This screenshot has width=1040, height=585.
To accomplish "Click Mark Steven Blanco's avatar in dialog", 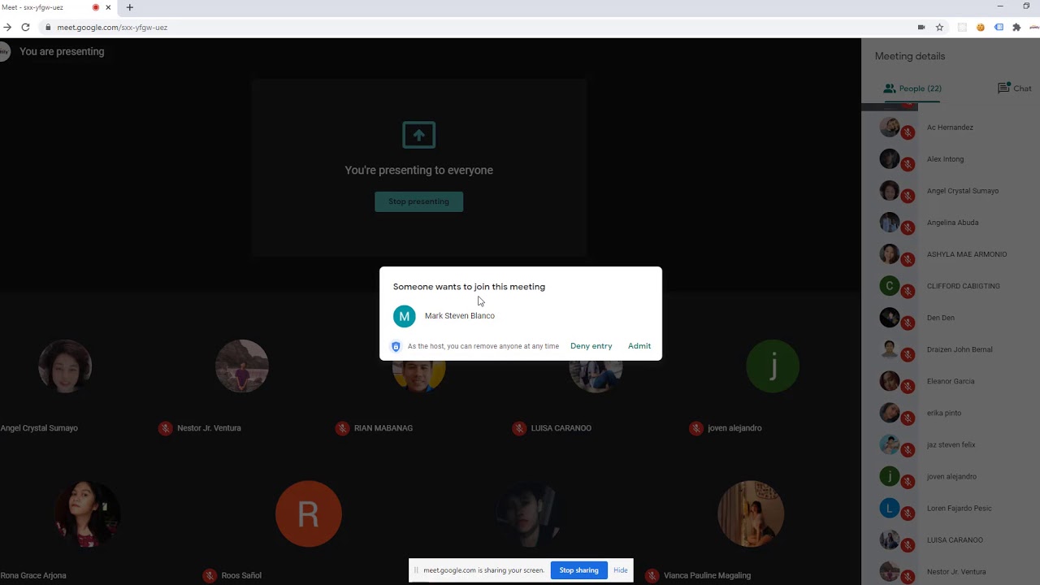I will [x=404, y=316].
